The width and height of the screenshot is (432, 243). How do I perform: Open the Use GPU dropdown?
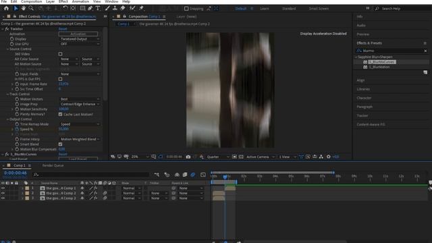pyautogui.click(x=80, y=44)
